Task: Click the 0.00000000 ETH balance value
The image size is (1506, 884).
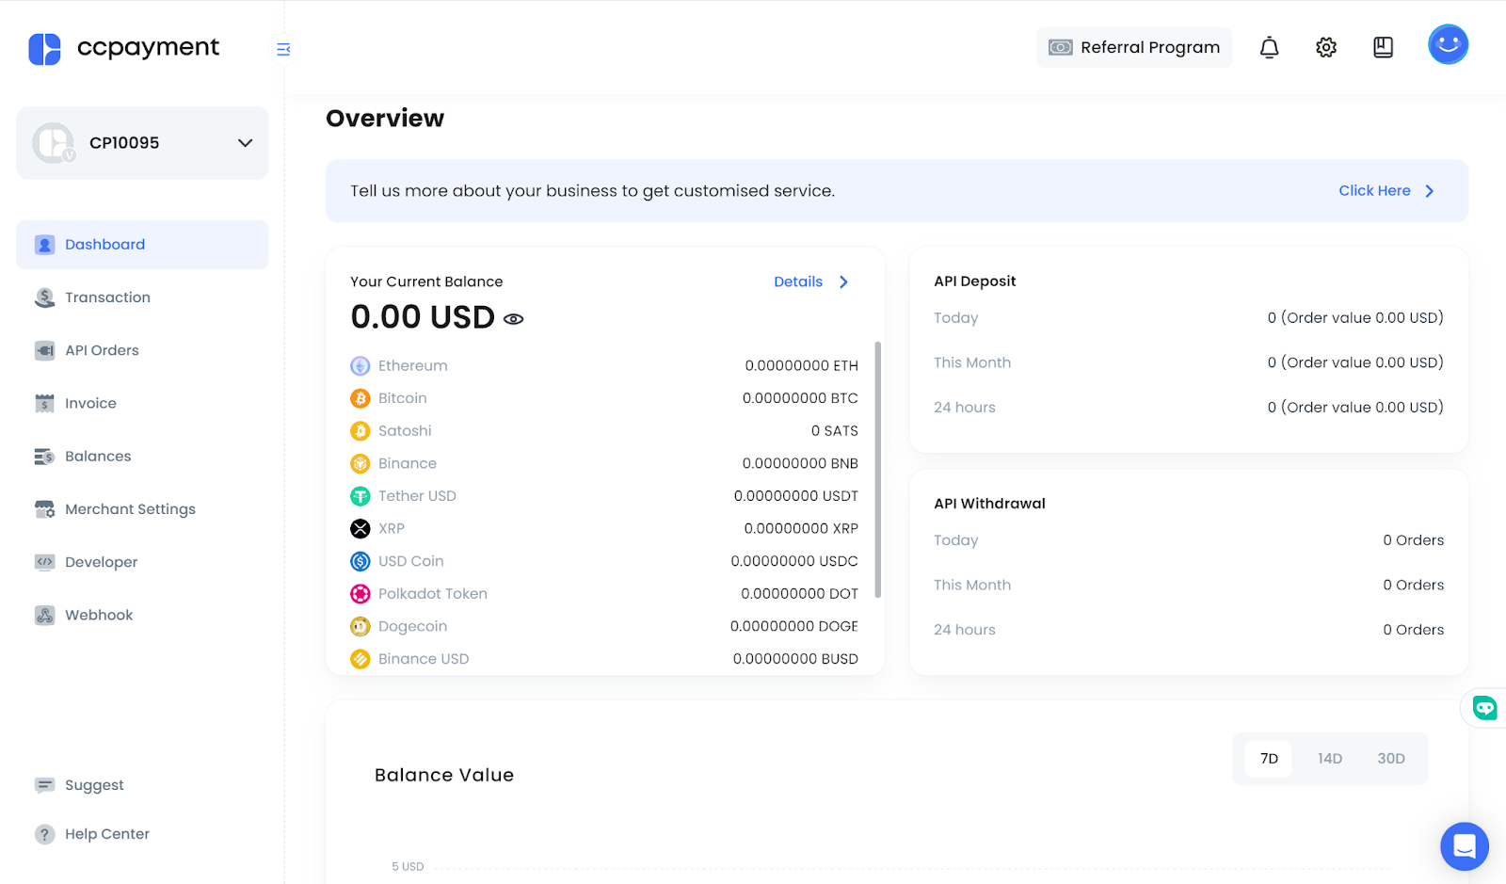Action: click(801, 366)
